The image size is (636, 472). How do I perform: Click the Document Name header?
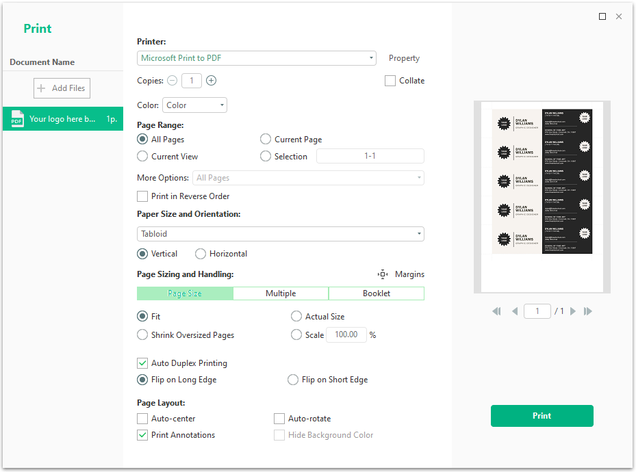coord(42,62)
